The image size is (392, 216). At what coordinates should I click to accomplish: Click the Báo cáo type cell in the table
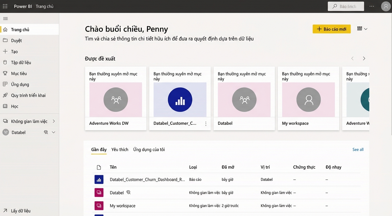[195, 179]
